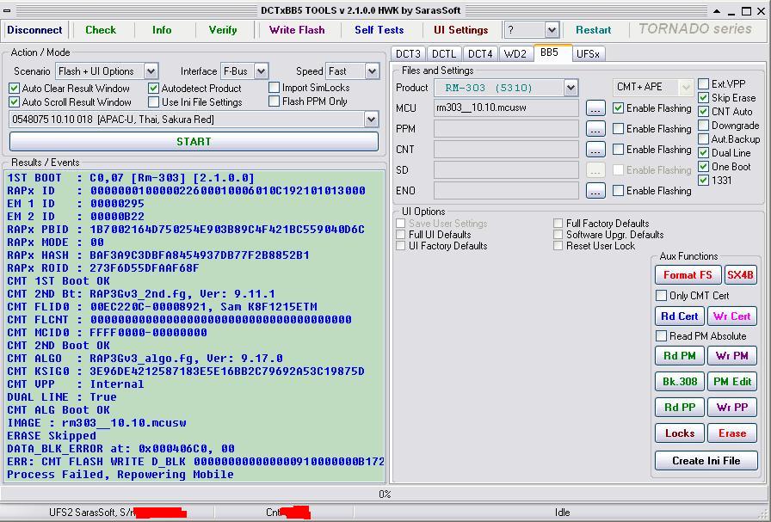Enable Only CMT Cert checkbox
The height and width of the screenshot is (522, 771).
click(662, 296)
